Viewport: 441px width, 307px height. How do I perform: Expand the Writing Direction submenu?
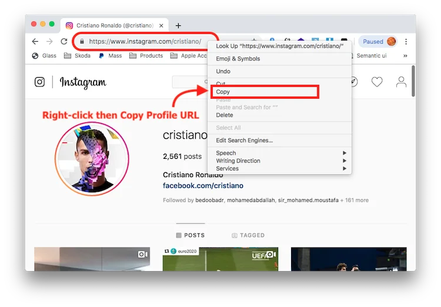click(x=279, y=161)
